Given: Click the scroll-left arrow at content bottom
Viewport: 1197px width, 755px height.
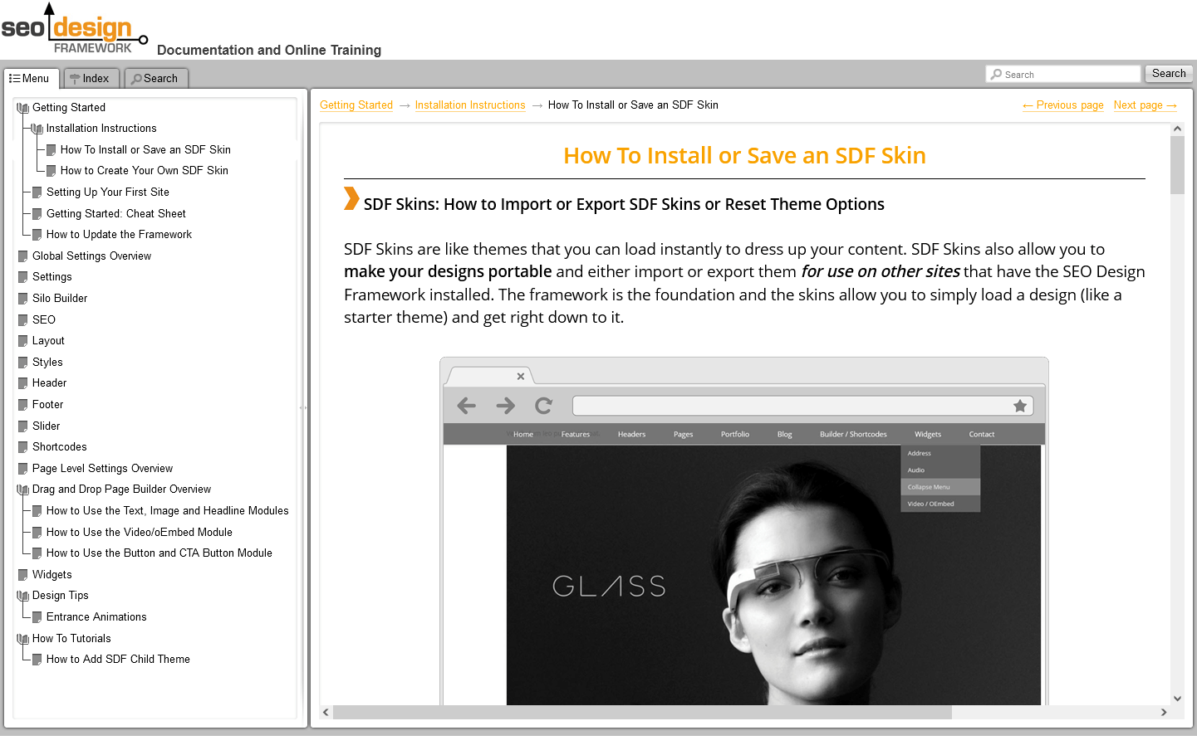Looking at the screenshot, I should pyautogui.click(x=326, y=712).
